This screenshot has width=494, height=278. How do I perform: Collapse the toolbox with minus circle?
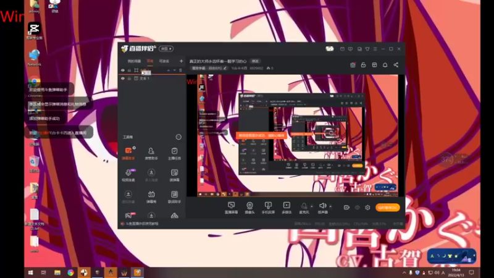coord(178,137)
